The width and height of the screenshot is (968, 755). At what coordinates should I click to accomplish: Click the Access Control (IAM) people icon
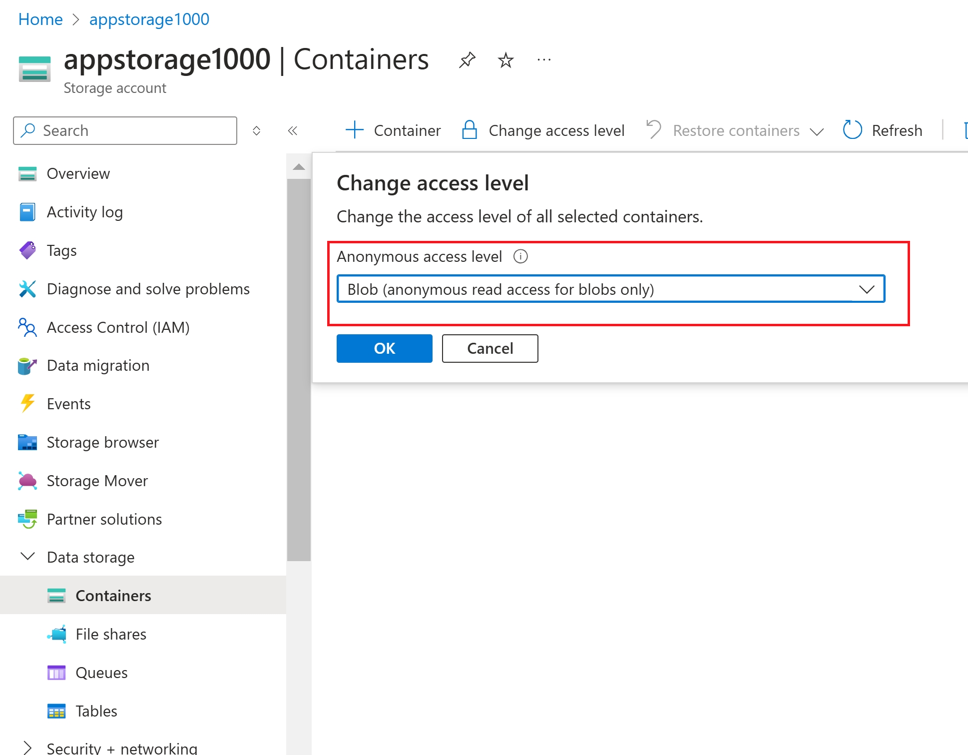(27, 327)
